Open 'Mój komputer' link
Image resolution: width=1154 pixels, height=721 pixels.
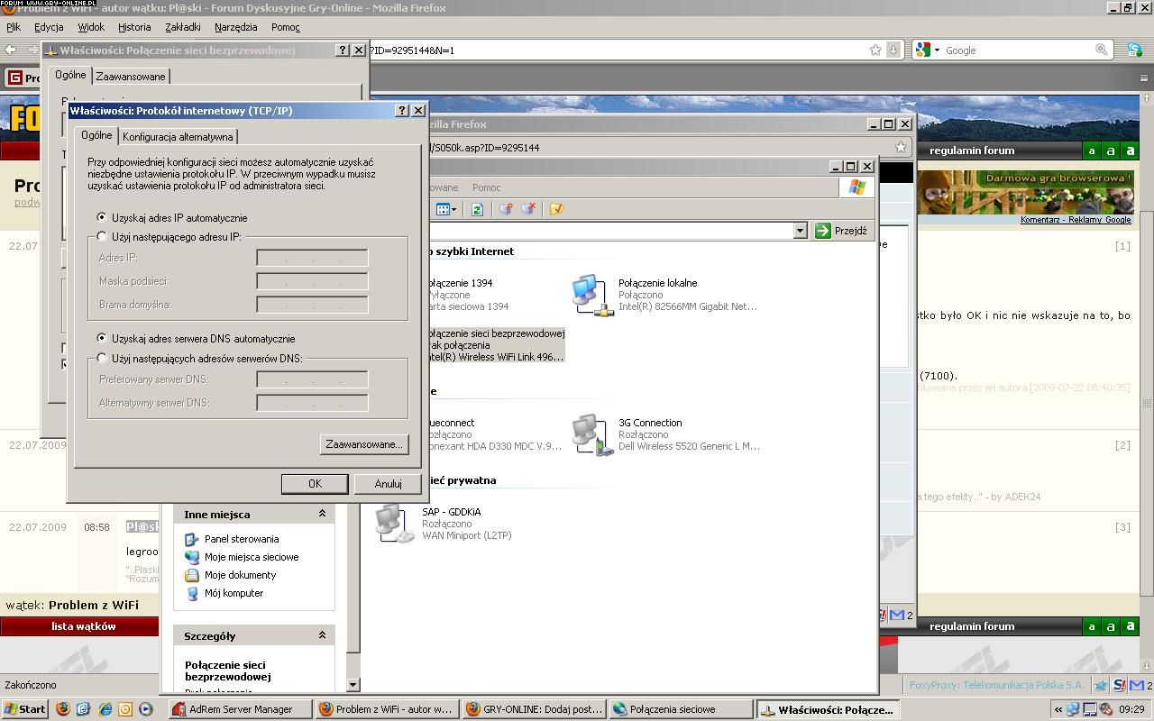click(234, 593)
